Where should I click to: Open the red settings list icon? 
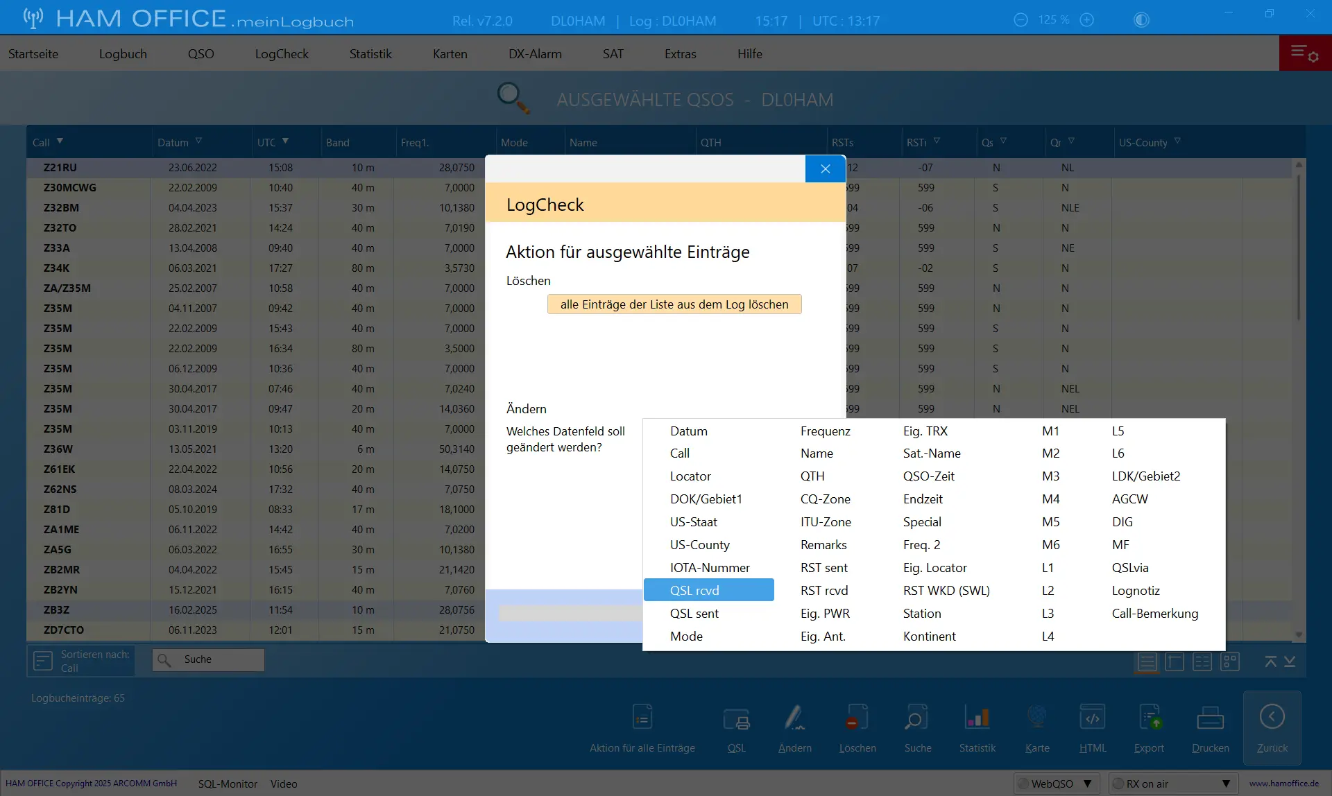(1304, 53)
